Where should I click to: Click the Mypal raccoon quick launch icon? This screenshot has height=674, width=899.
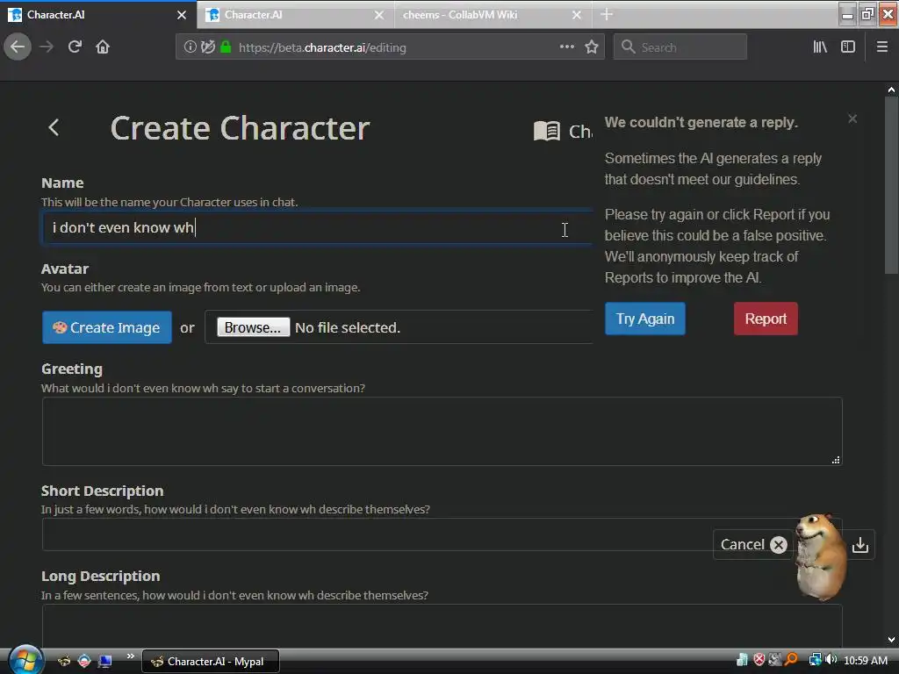[63, 662]
